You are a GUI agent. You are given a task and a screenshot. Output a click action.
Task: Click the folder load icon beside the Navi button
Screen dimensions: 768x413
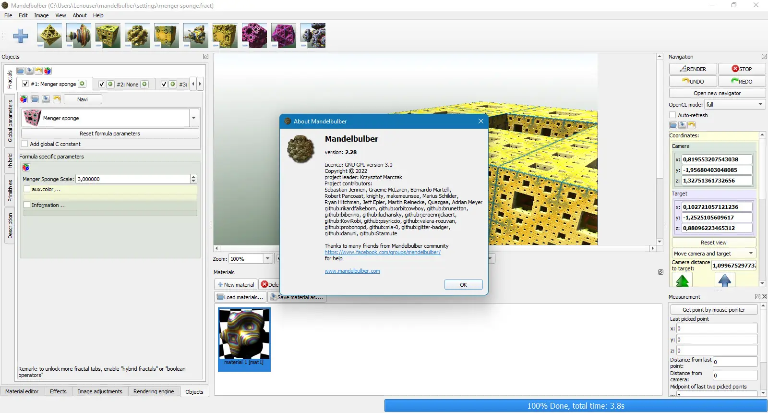pos(35,99)
